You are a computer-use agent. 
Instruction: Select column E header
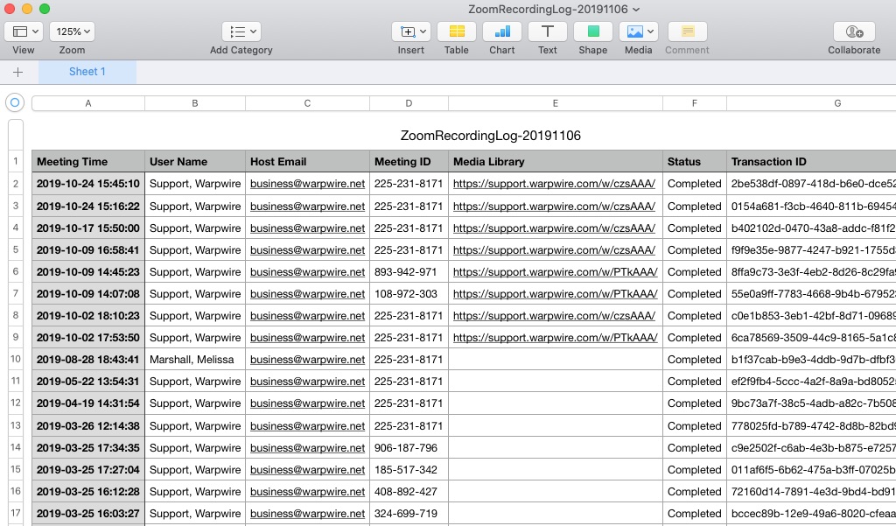(556, 103)
